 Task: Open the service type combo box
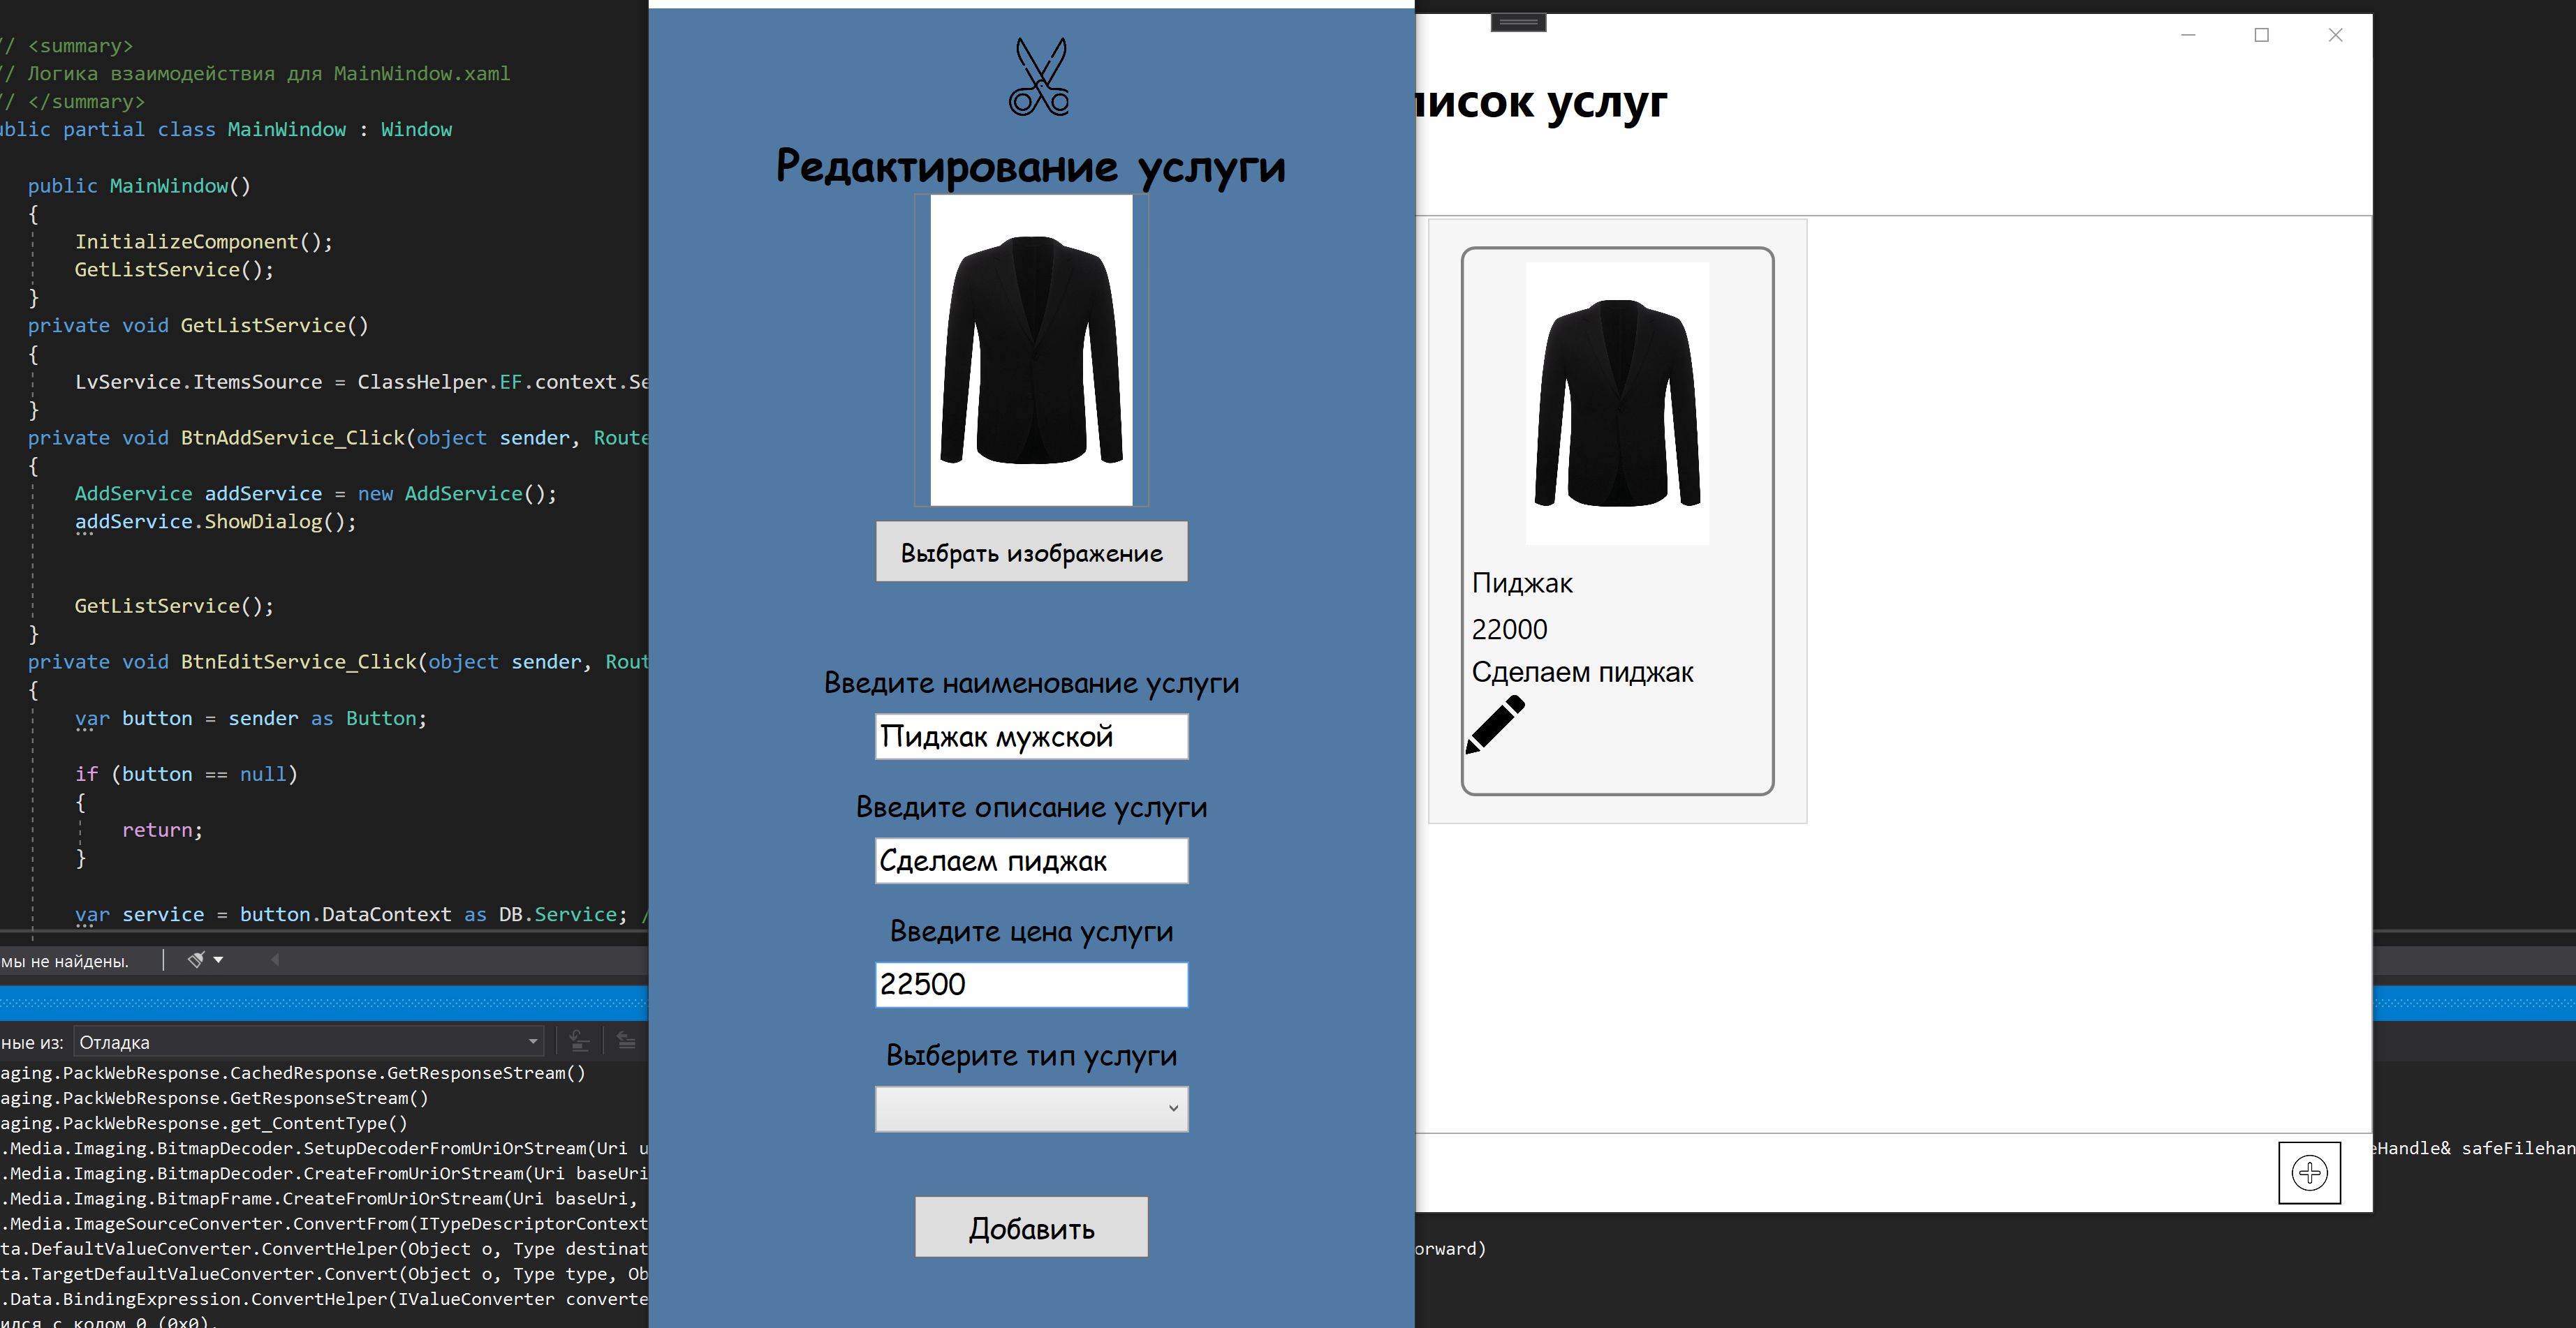click(1031, 1109)
